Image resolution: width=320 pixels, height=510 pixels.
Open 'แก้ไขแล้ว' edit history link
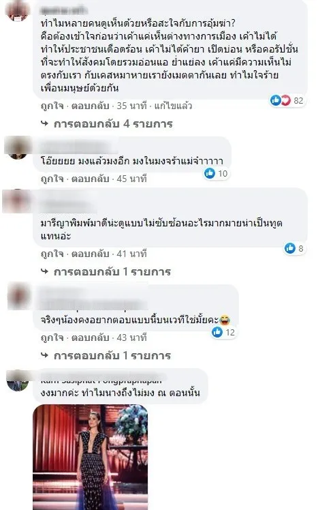pyautogui.click(x=173, y=106)
